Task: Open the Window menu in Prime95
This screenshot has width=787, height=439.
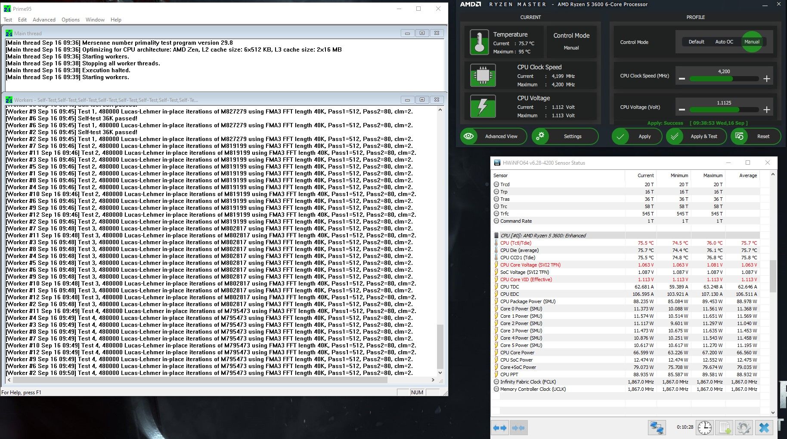Action: pos(95,20)
